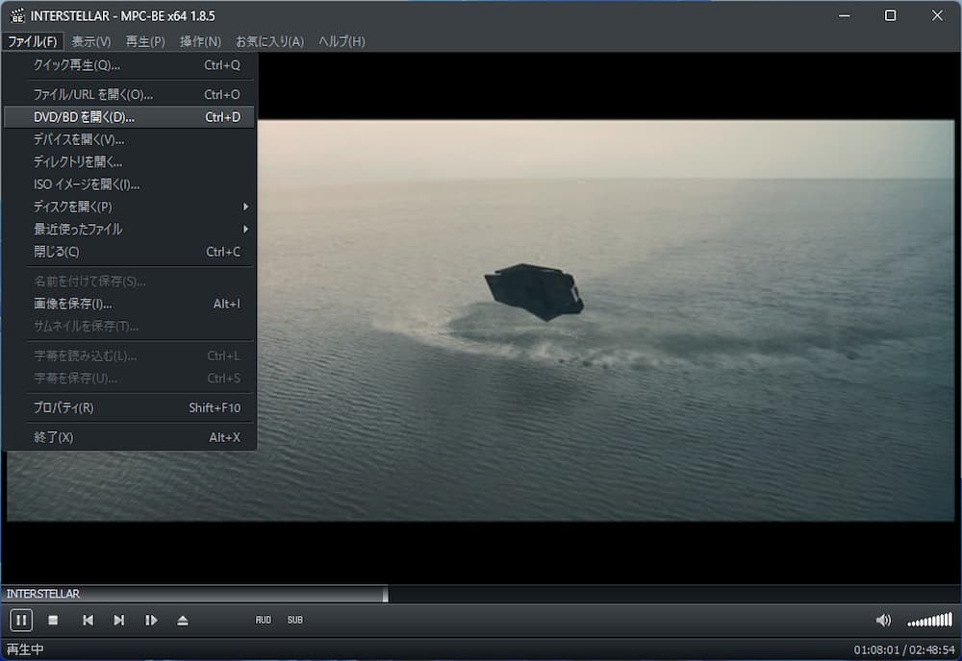
Task: Mute audio via speaker icon
Action: coord(883,620)
